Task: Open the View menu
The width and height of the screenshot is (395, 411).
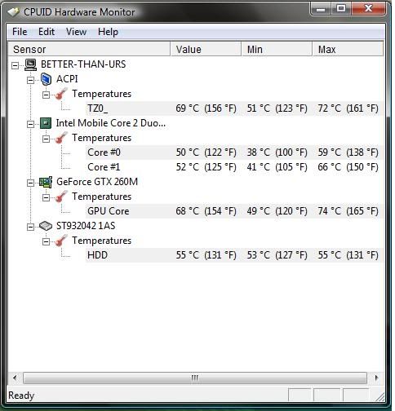Action: [x=76, y=32]
